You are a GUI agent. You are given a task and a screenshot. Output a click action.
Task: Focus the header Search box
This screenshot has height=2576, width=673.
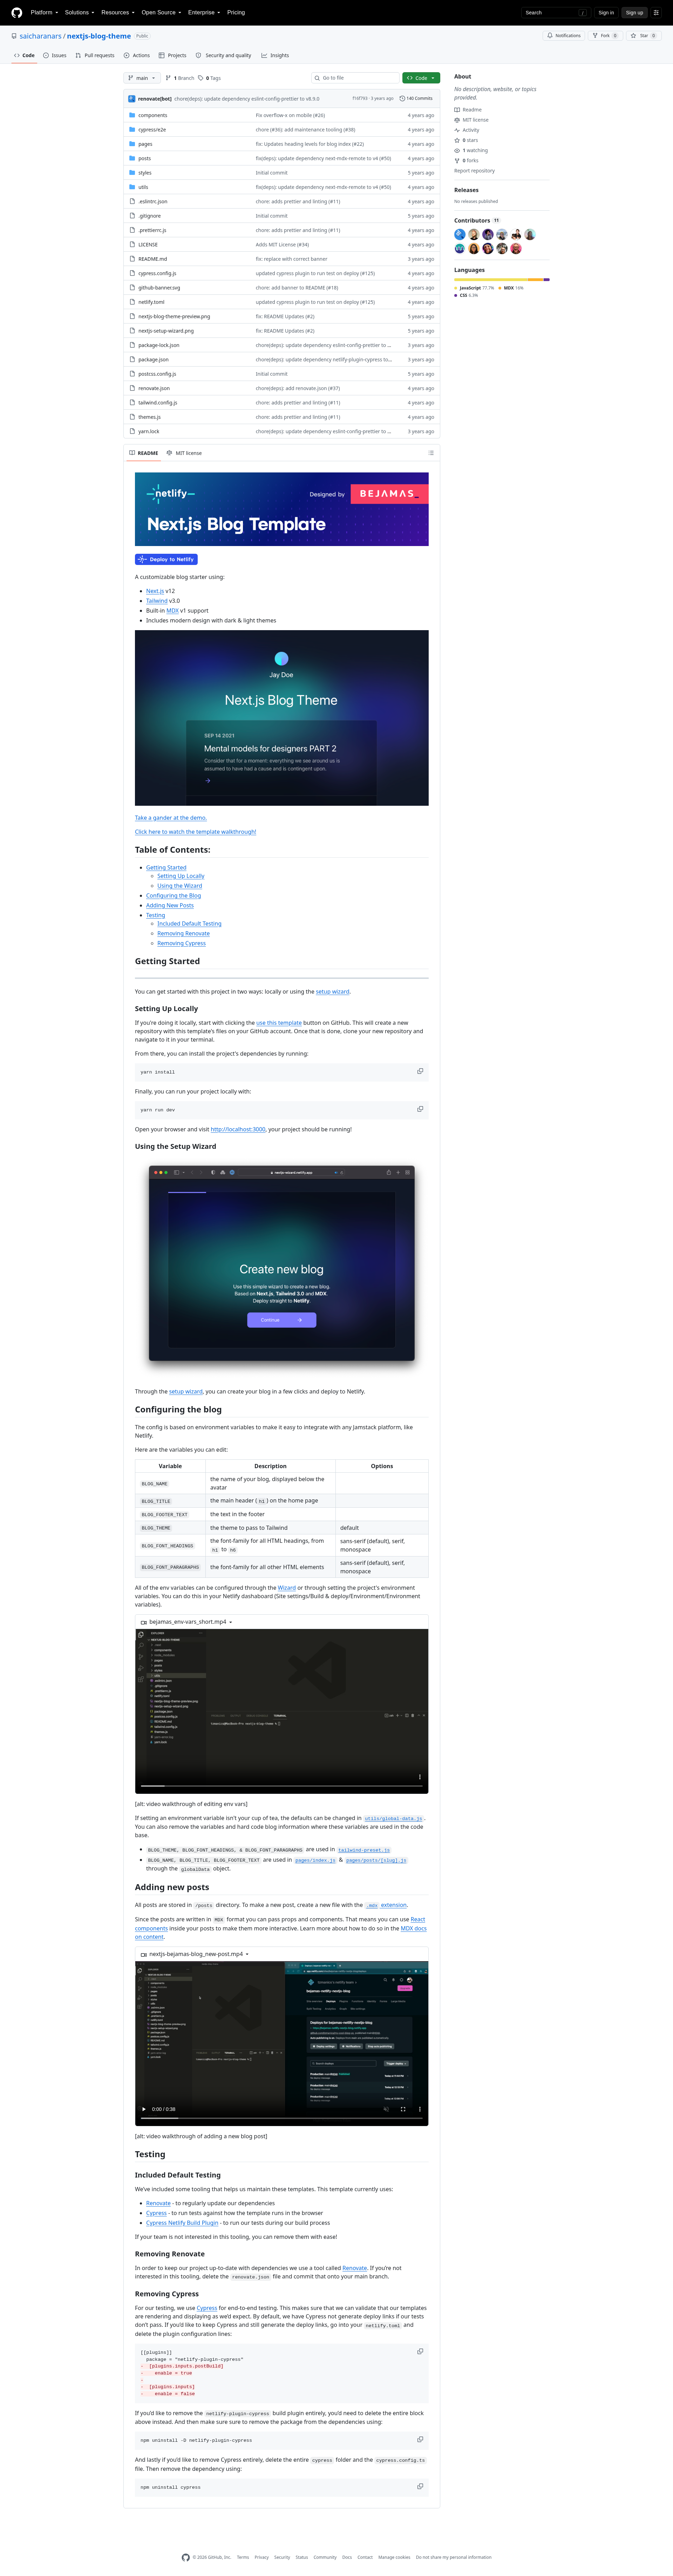click(x=556, y=13)
